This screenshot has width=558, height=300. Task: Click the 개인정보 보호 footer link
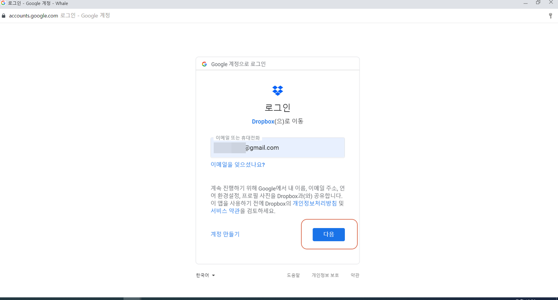click(325, 275)
